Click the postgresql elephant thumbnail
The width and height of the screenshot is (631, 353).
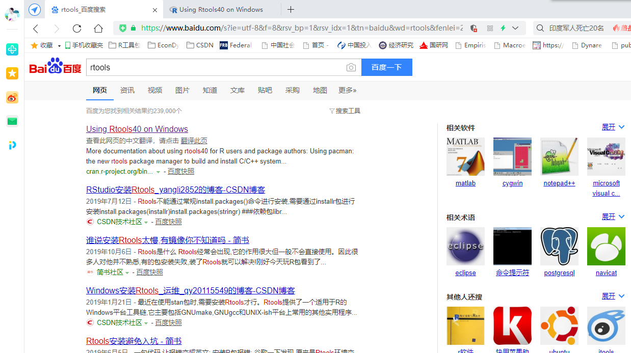coord(559,246)
